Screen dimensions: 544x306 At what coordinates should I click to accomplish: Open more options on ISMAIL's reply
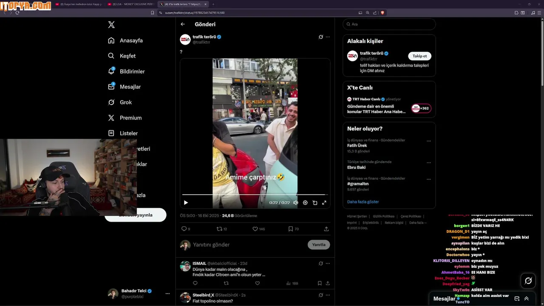click(328, 263)
